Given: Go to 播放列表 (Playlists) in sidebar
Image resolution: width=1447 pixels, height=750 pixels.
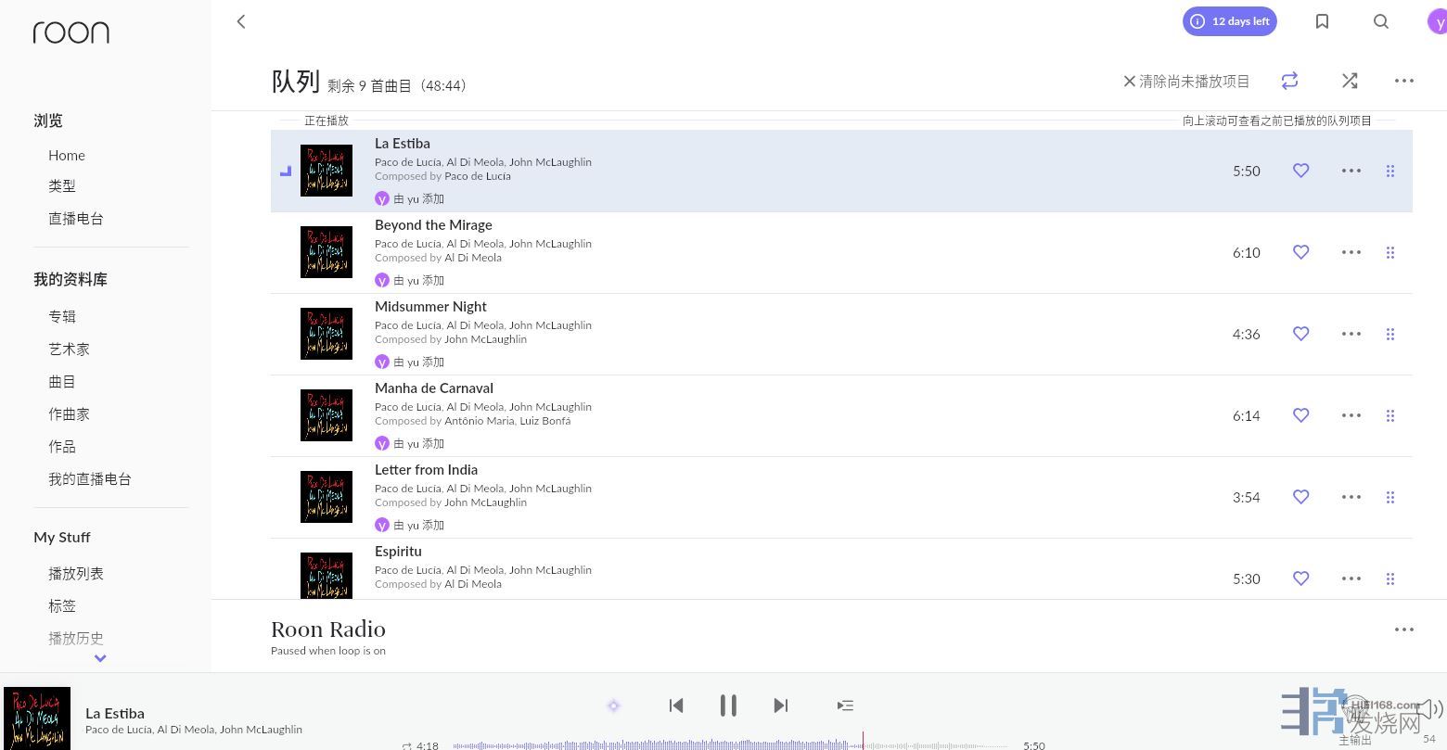Looking at the screenshot, I should tap(76, 573).
